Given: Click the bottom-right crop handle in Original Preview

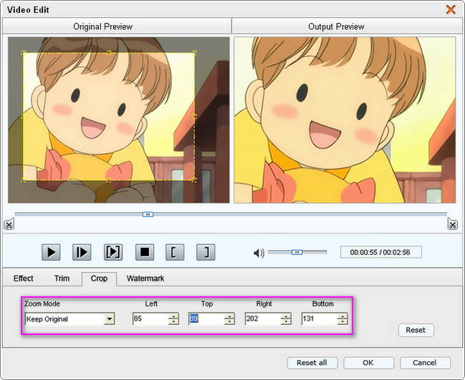Looking at the screenshot, I should [x=195, y=180].
